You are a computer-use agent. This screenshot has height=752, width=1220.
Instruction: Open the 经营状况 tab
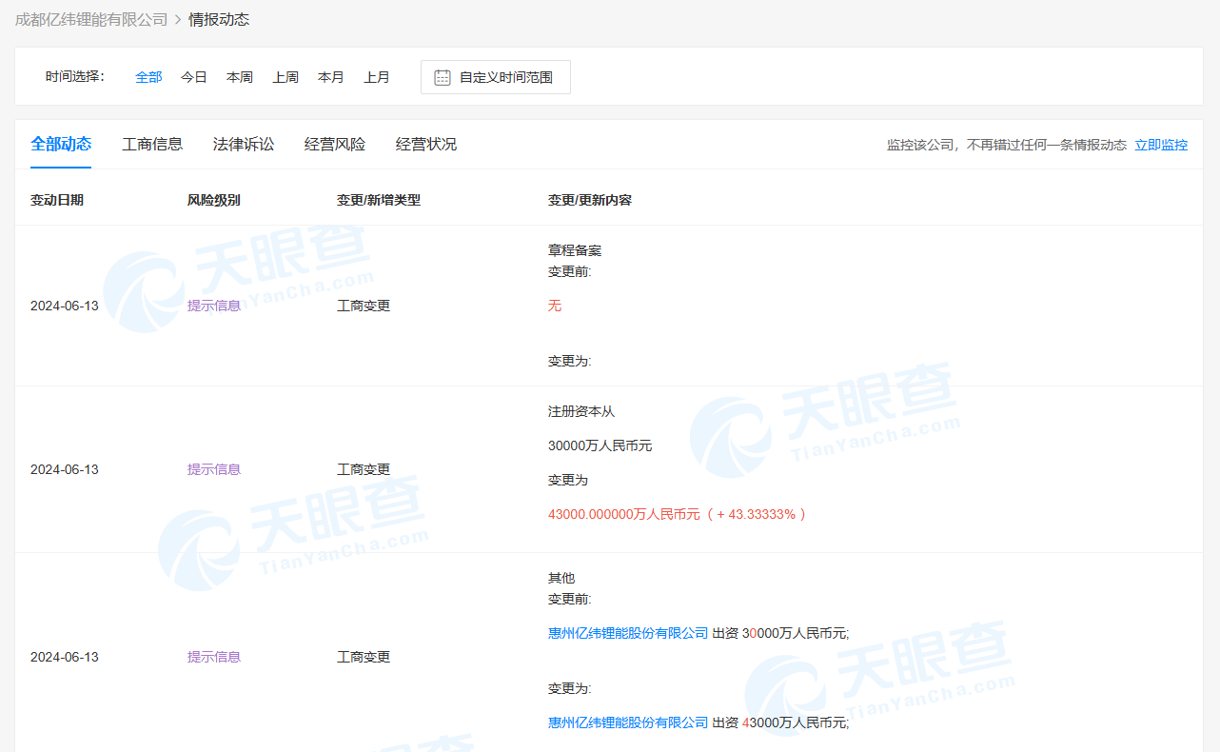point(426,144)
